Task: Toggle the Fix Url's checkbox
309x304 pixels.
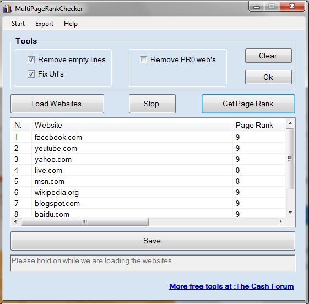Action: pyautogui.click(x=31, y=74)
